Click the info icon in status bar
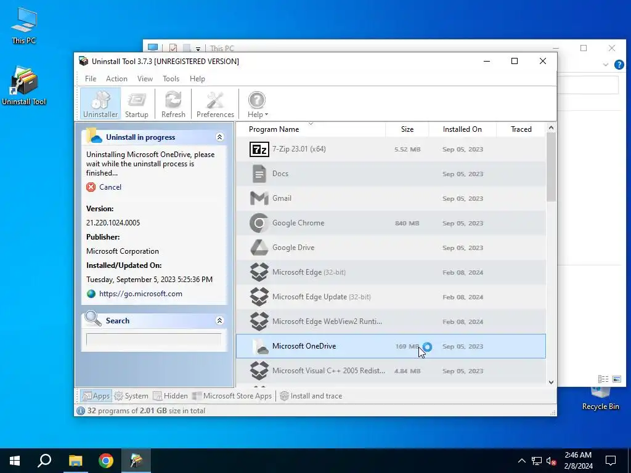This screenshot has height=473, width=631. click(81, 411)
